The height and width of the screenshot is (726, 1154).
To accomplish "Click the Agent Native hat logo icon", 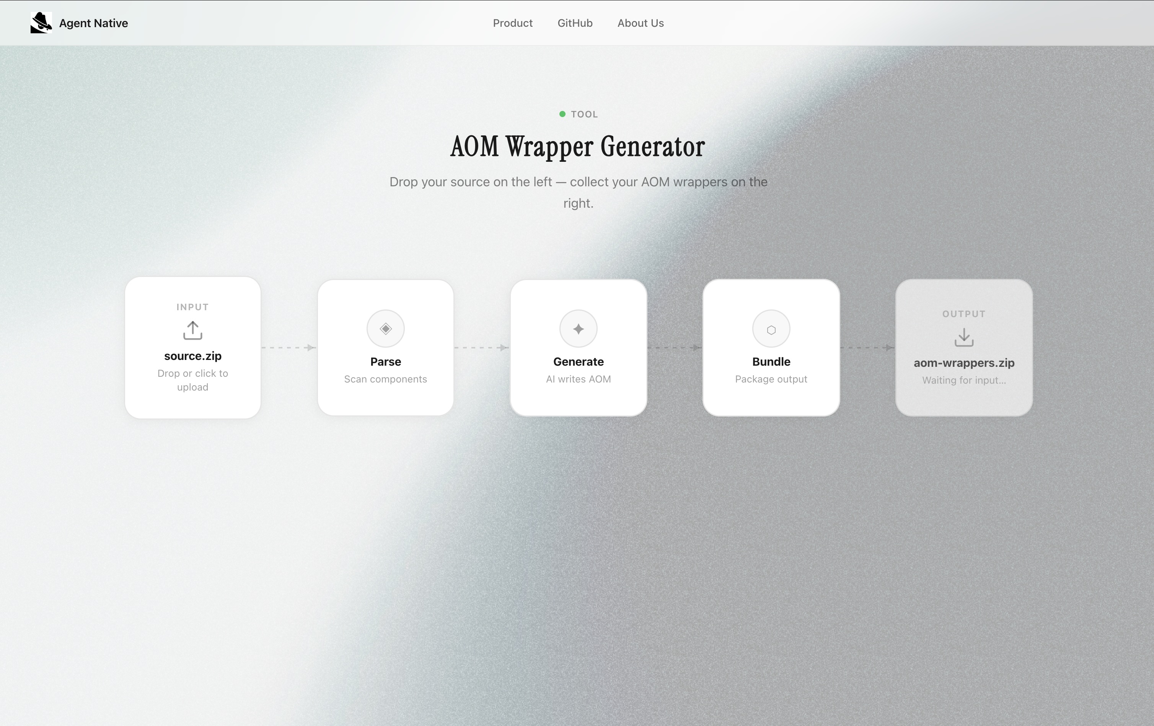I will point(41,23).
